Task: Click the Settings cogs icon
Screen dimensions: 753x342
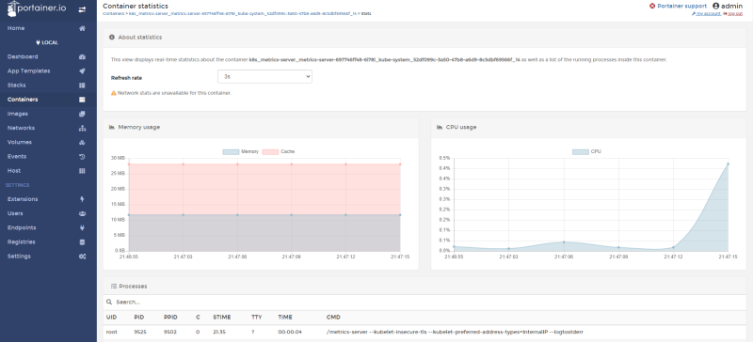Action: (82, 256)
